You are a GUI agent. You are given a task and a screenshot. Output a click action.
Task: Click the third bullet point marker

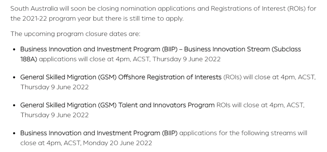click(x=14, y=105)
